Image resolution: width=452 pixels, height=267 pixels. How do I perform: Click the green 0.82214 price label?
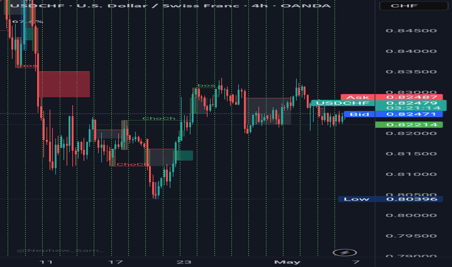(409, 125)
